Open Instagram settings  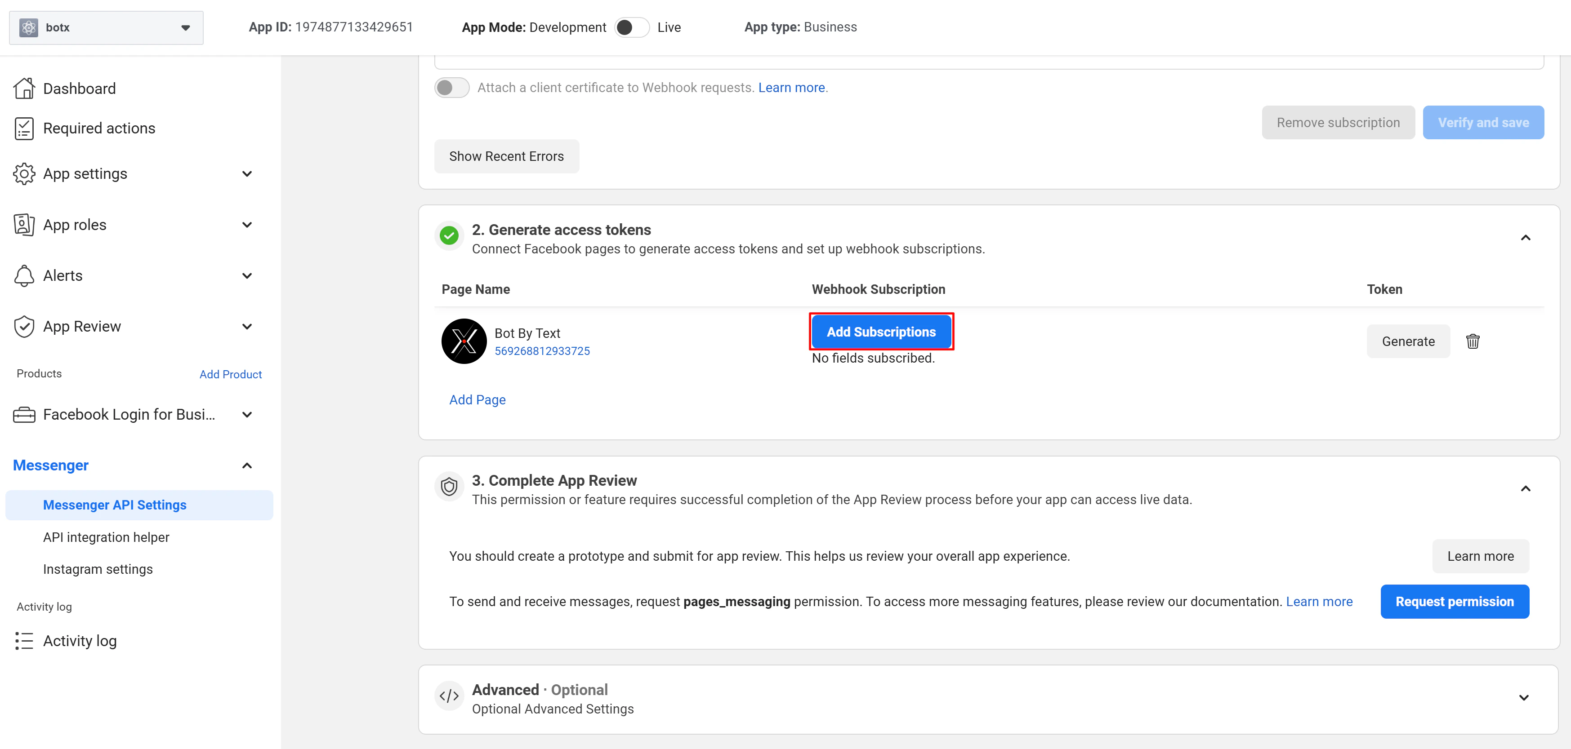[x=98, y=569]
